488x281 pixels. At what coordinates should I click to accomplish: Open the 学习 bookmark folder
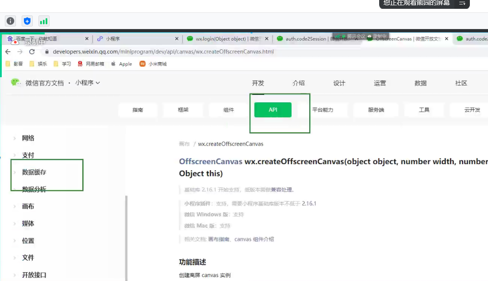[62, 64]
